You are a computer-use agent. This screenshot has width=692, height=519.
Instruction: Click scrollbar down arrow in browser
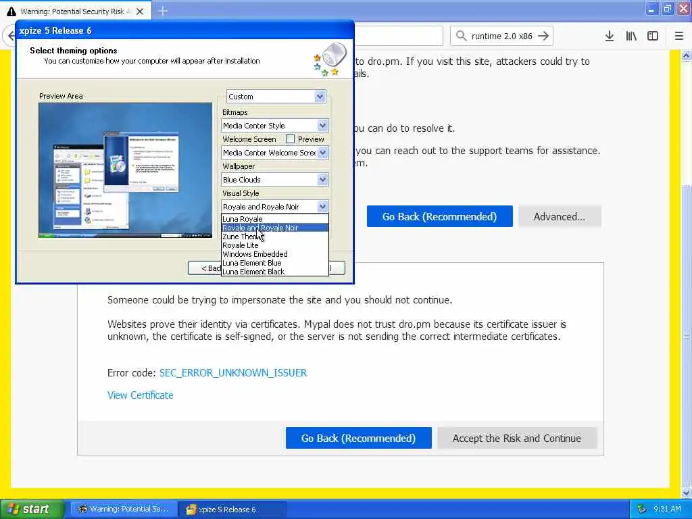point(687,493)
